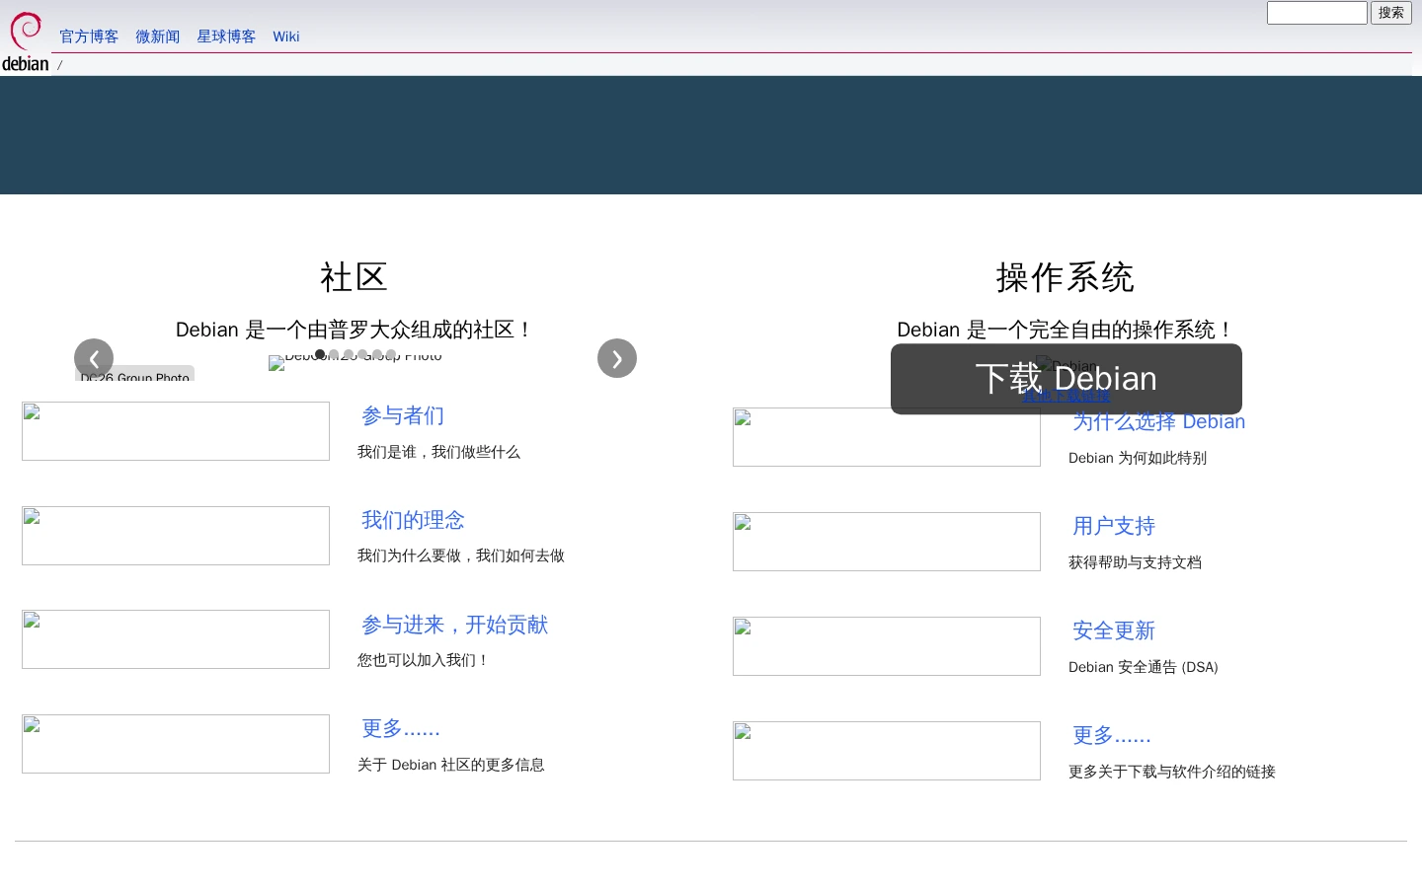Select the third carousel indicator dot
Viewport: 1422px width, 888px height.
(349, 354)
